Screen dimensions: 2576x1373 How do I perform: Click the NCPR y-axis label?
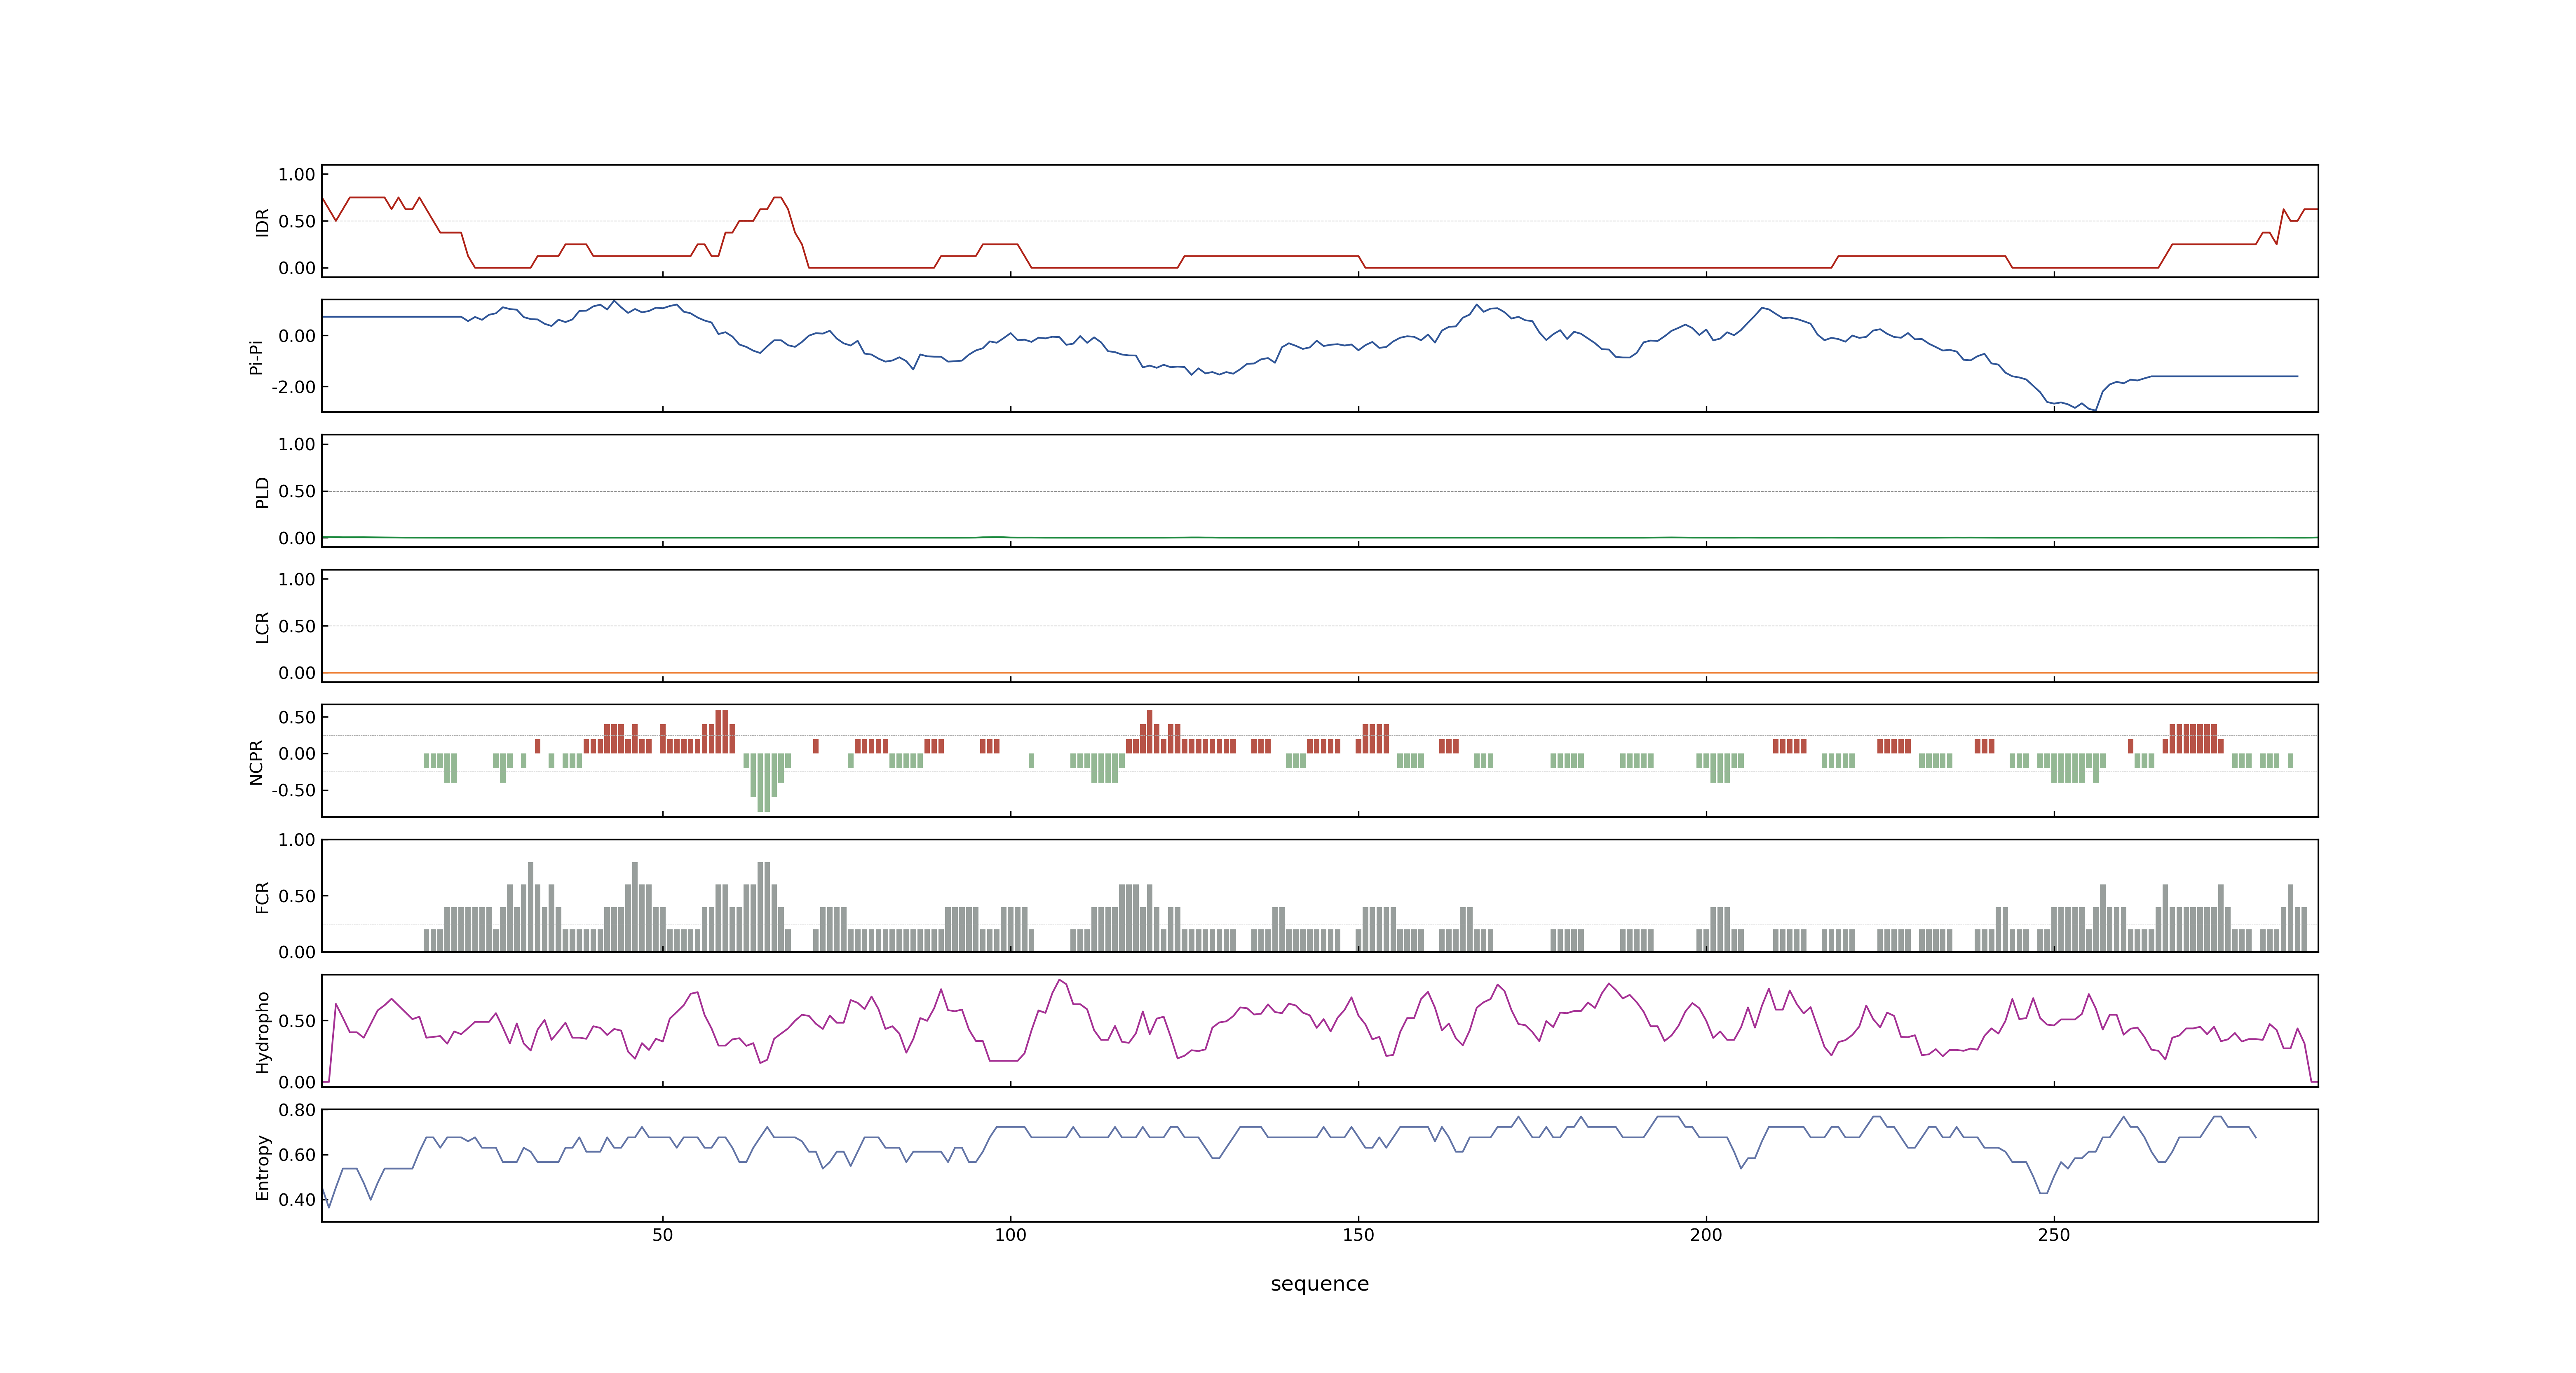(x=256, y=763)
